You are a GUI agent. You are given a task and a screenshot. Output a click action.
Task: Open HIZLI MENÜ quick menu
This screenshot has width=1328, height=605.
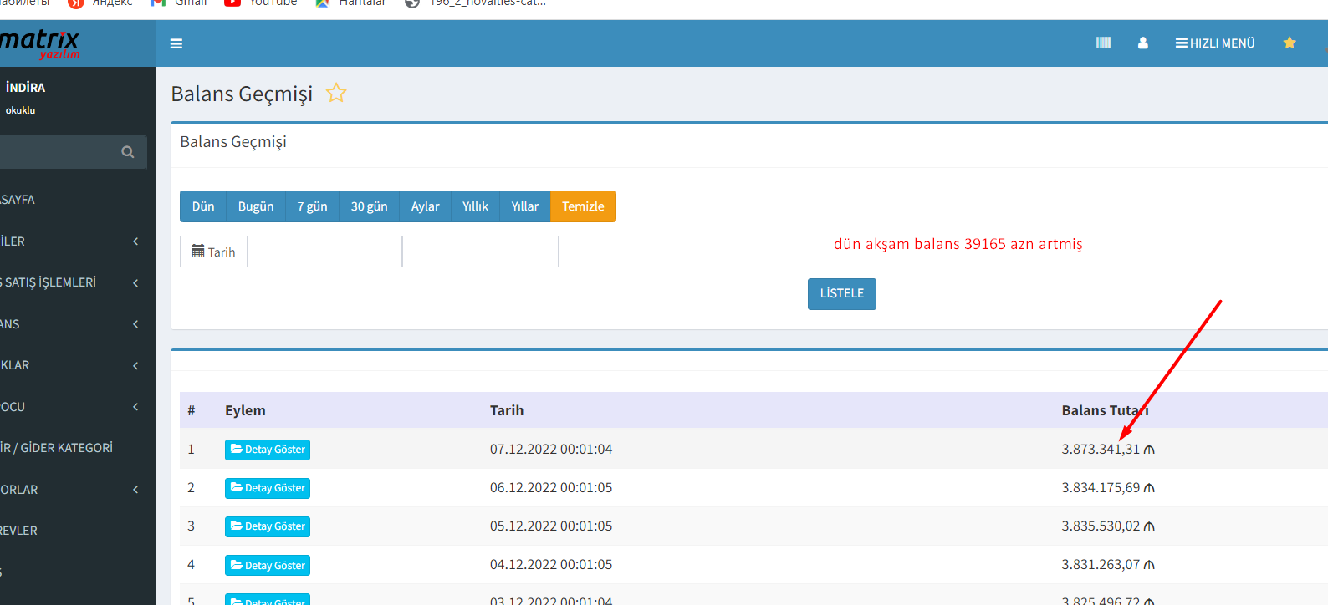[1214, 43]
